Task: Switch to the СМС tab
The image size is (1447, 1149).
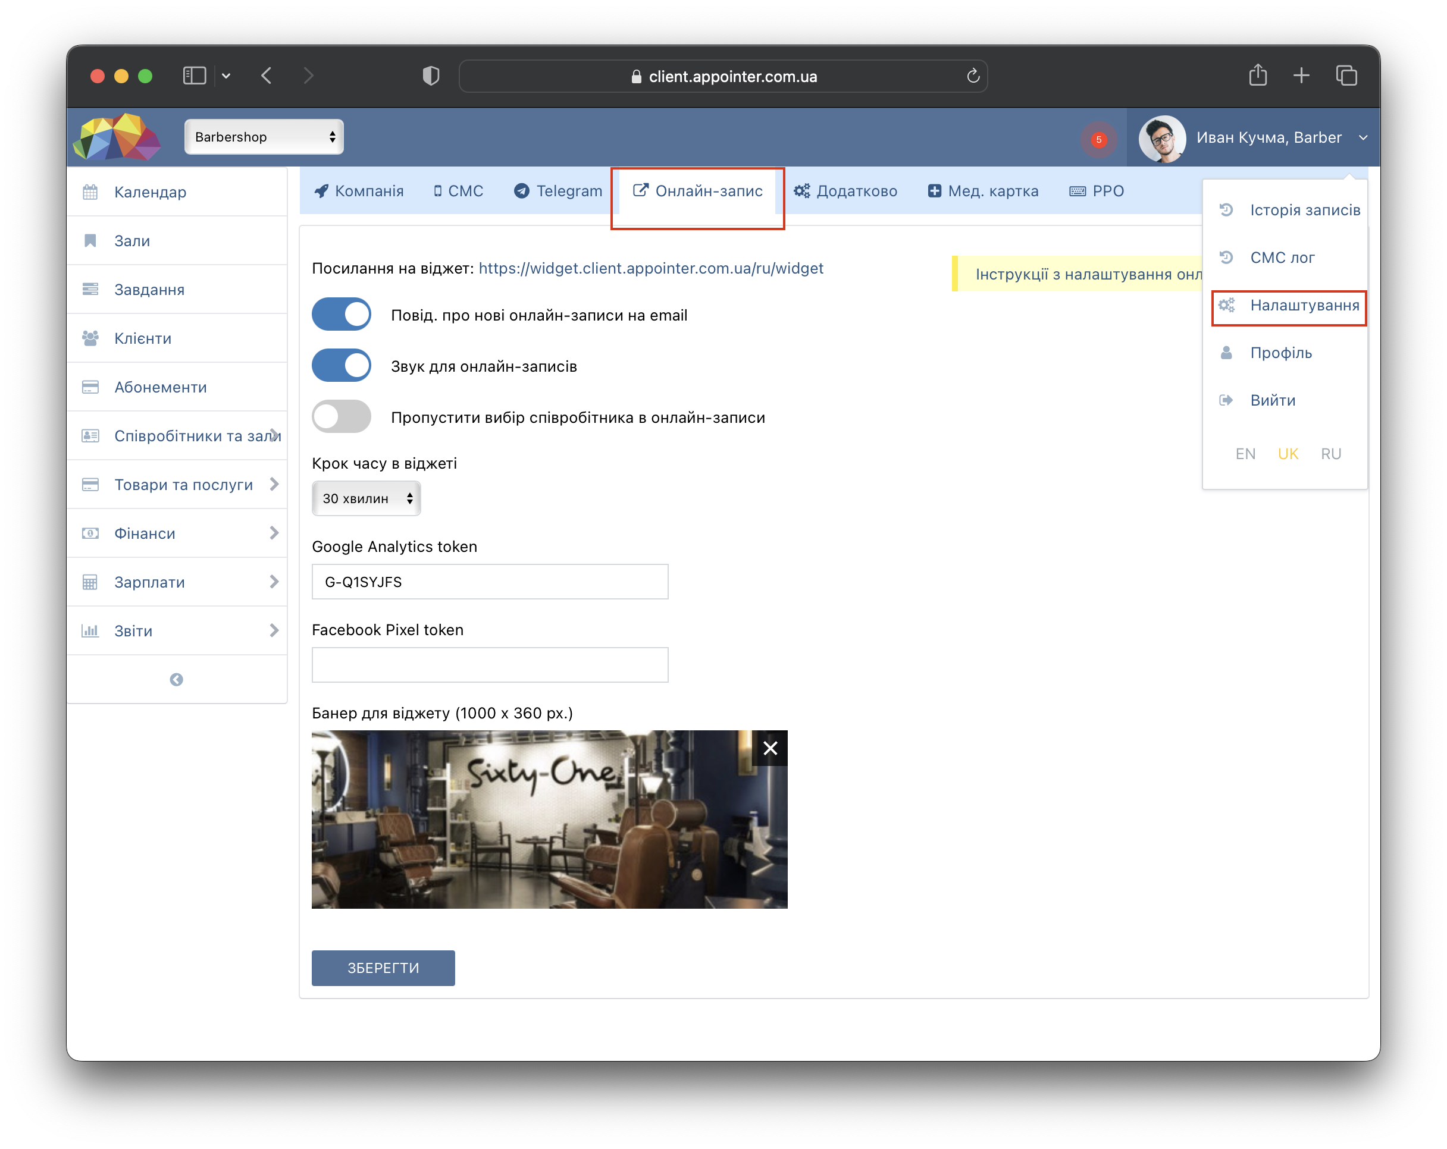Action: tap(458, 191)
